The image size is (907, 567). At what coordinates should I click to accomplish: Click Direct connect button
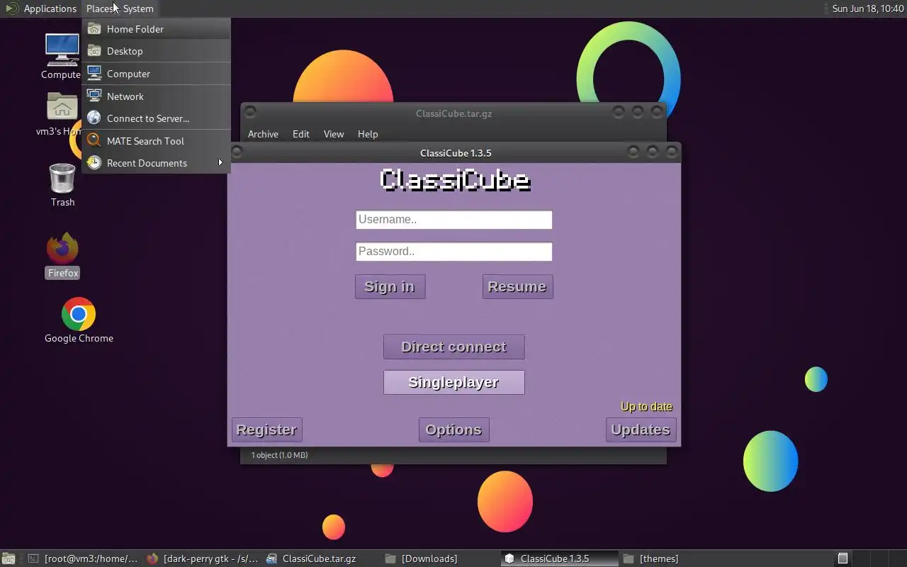click(x=453, y=347)
